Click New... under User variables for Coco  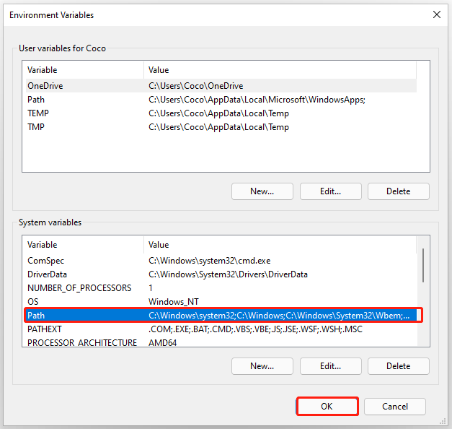click(x=262, y=191)
